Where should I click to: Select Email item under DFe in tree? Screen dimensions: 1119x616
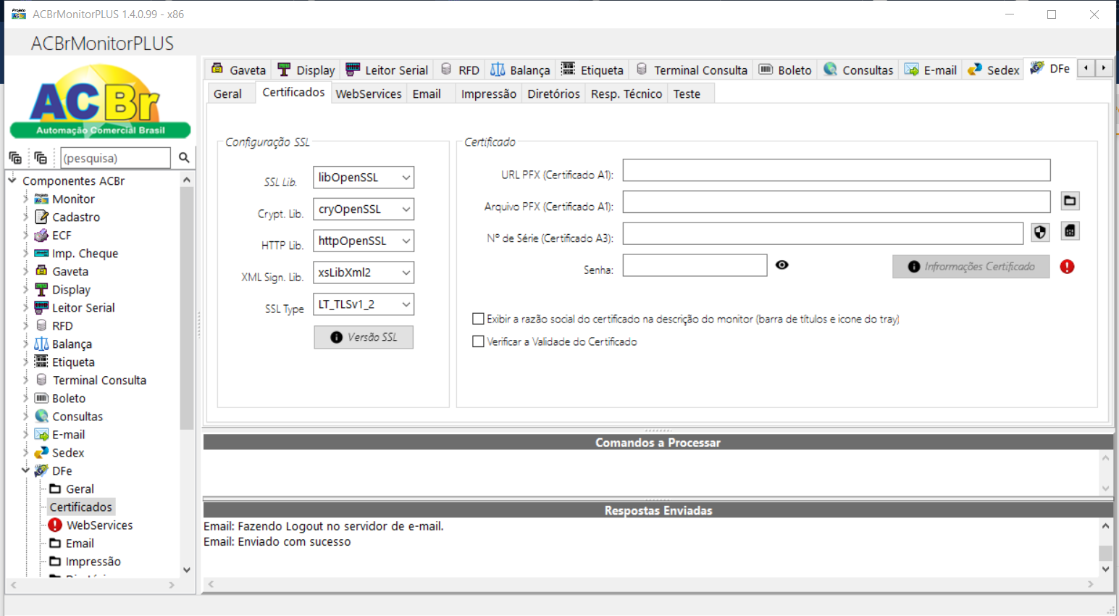click(80, 543)
